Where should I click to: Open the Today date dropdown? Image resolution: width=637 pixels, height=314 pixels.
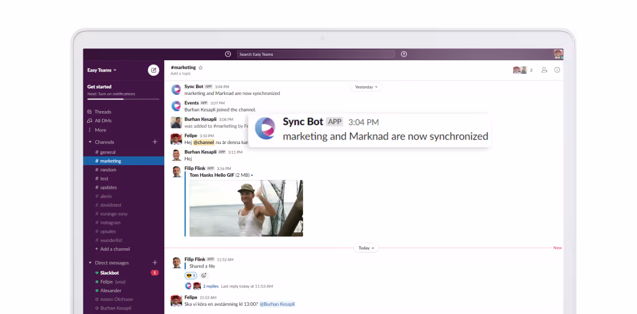[x=366, y=248]
